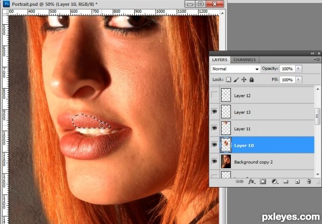The height and width of the screenshot is (224, 322).
Task: Click the link layers icon in Layers panel
Action: (x=239, y=182)
